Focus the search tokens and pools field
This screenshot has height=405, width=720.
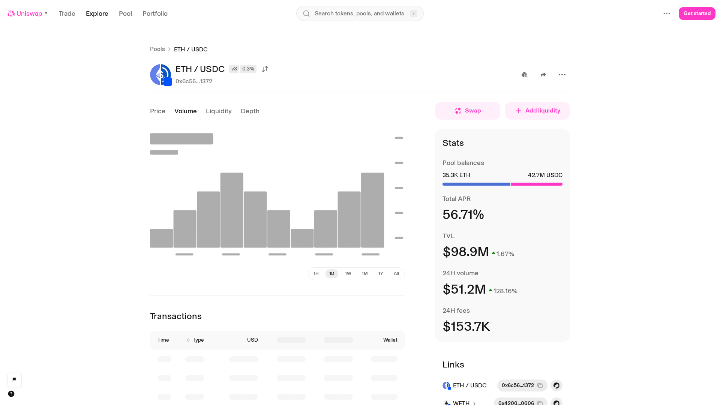360,13
